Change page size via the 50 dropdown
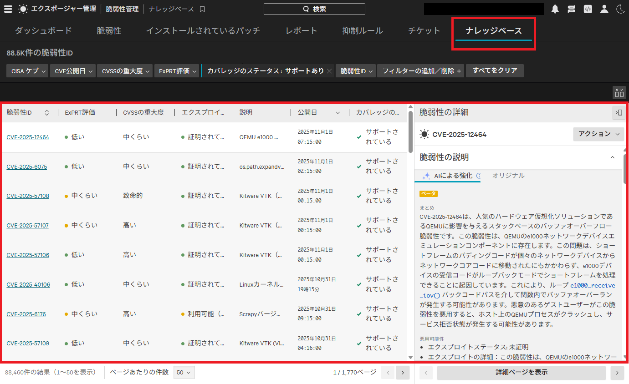 [x=184, y=372]
